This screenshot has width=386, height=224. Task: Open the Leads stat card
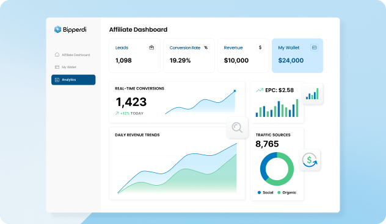tap(134, 55)
